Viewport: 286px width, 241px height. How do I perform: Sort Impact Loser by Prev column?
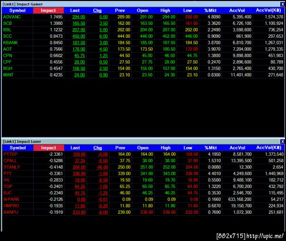[120, 148]
